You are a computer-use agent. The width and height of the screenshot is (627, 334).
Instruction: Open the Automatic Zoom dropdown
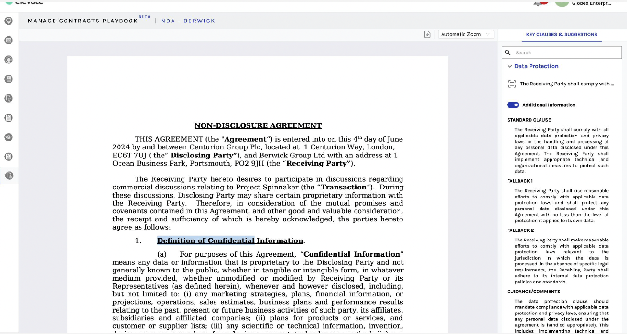pos(466,34)
